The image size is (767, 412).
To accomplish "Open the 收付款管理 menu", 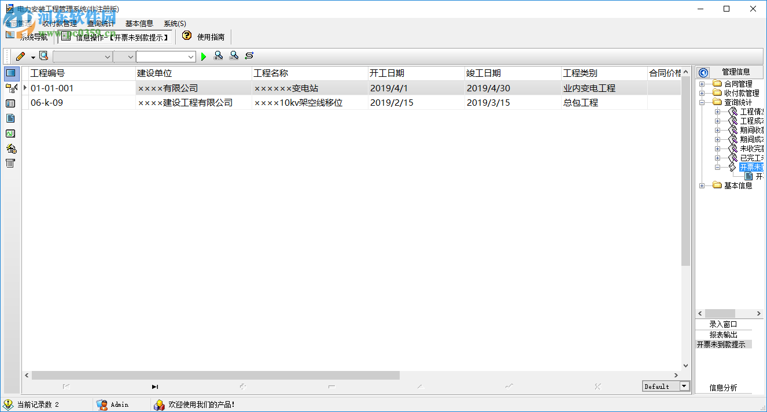I will 60,24.
